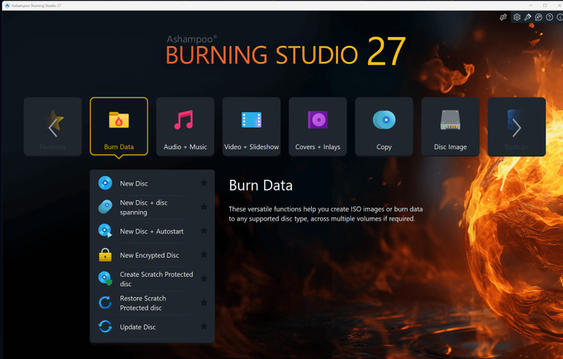Show next categories with the right chevron
Screen dimensions: 563x359
(517, 128)
